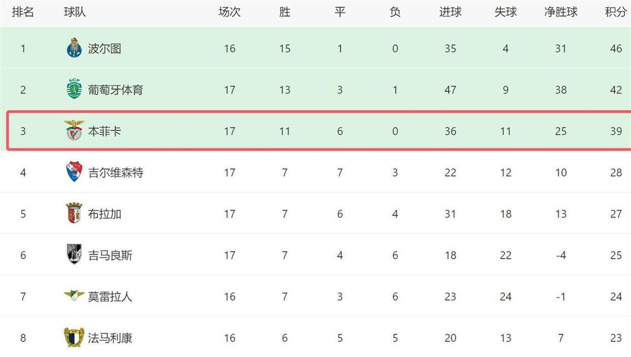
Task: Click the Moreirense winged crest icon
Action: 74,295
